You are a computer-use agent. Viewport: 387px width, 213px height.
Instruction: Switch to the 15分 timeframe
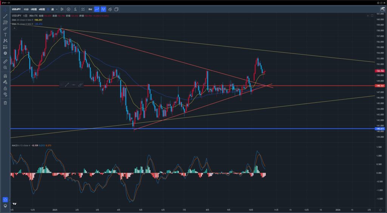26,9
